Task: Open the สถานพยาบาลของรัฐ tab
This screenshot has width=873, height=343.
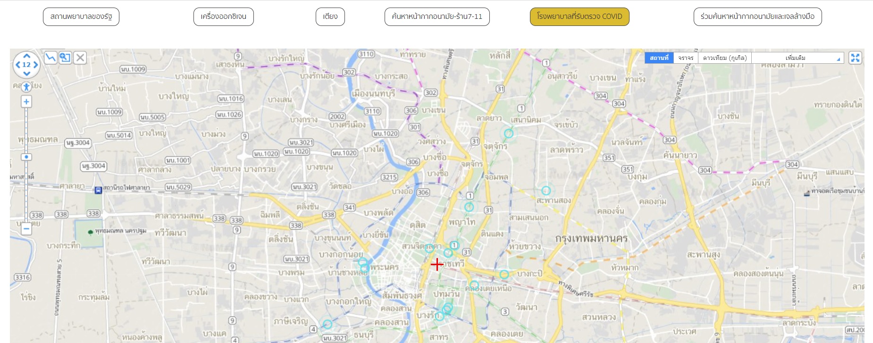Action: pyautogui.click(x=81, y=17)
